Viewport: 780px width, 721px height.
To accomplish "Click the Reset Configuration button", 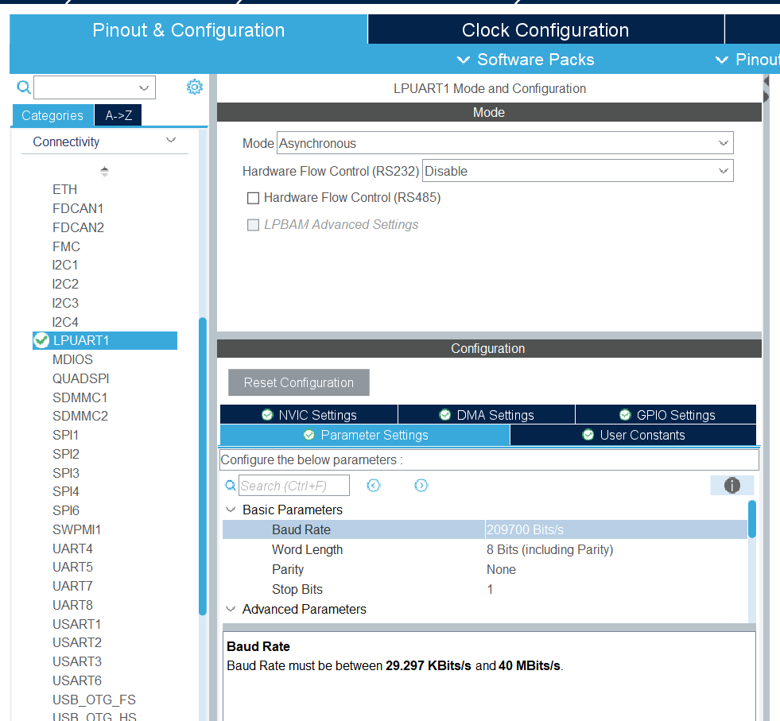I will click(x=299, y=382).
